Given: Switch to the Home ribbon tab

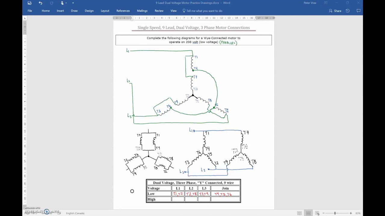Looking at the screenshot, I should pos(46,11).
